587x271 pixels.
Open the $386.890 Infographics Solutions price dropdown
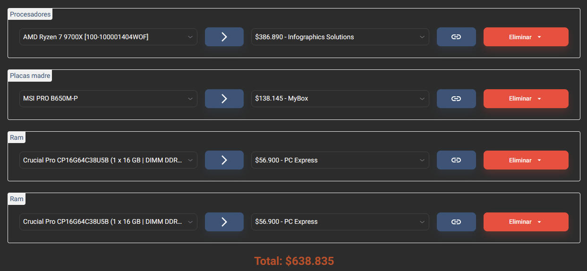point(340,37)
